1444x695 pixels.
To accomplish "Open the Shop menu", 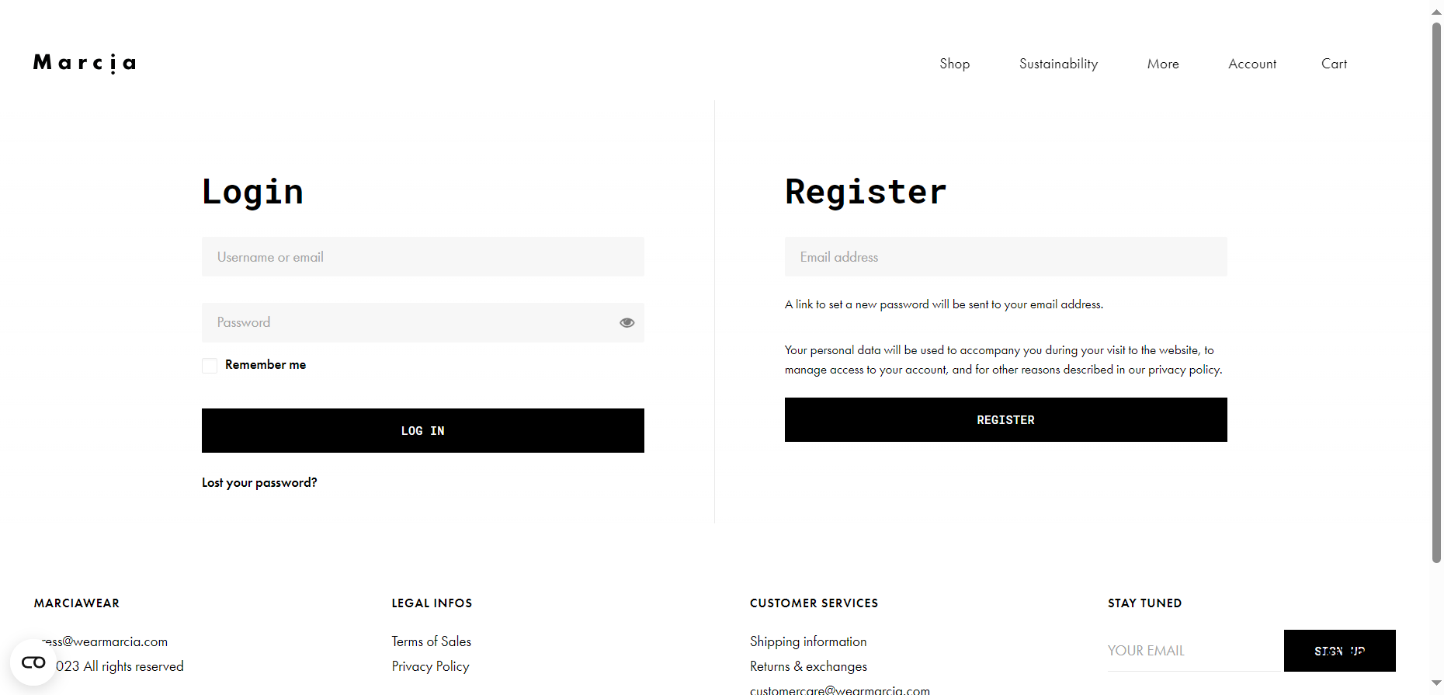I will (955, 64).
